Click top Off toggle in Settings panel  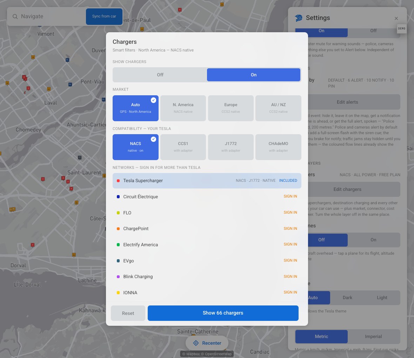(373, 32)
